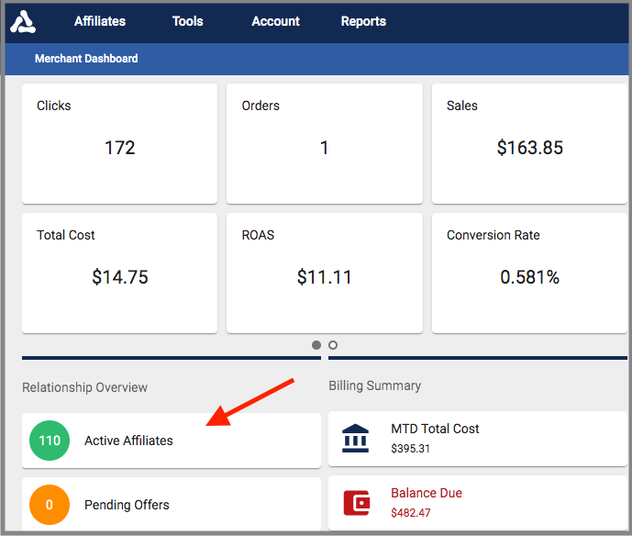This screenshot has width=632, height=536.
Task: Select the first carousel page dot
Action: click(x=316, y=345)
